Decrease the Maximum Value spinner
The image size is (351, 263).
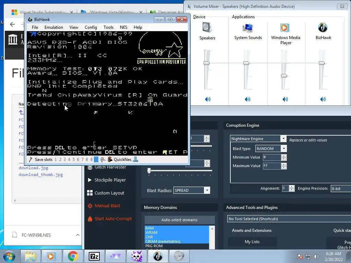284,167
